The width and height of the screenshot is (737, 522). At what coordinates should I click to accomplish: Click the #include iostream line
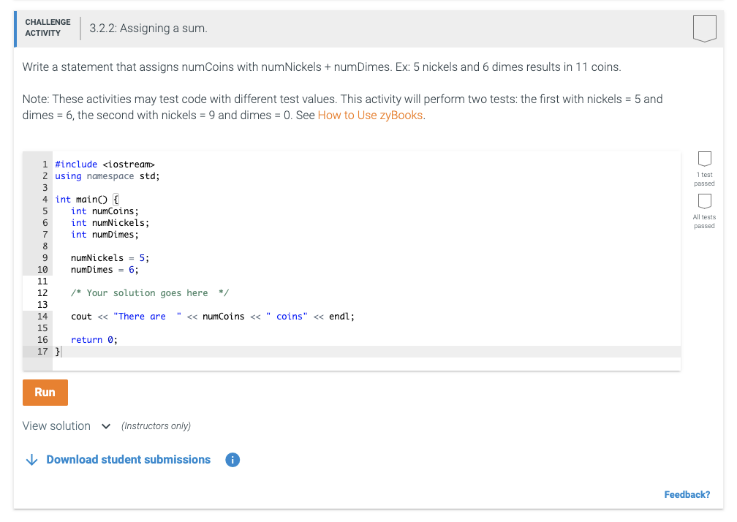[x=105, y=164]
